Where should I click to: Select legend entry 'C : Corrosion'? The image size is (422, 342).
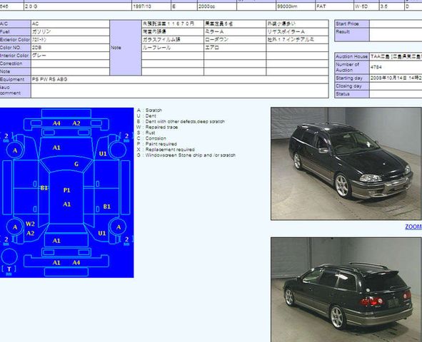tap(151, 138)
